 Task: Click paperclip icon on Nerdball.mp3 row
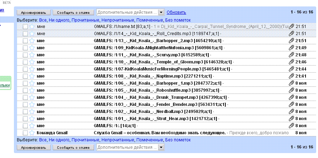(x=291, y=112)
